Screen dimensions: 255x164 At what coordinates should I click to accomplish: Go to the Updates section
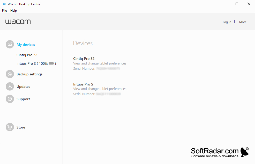pyautogui.click(x=23, y=87)
